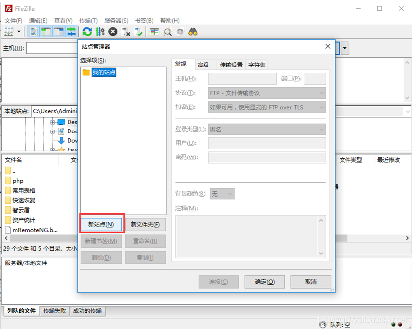The width and height of the screenshot is (412, 329).
Task: Open the php folder in local list
Action: (18, 181)
